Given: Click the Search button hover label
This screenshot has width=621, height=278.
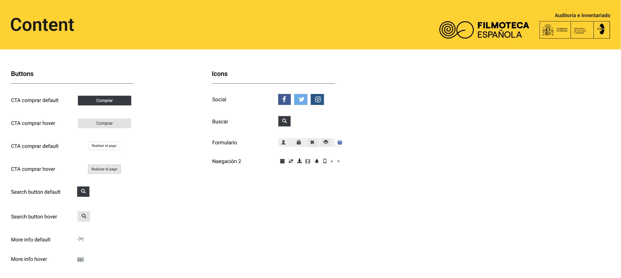Looking at the screenshot, I should pos(34,217).
